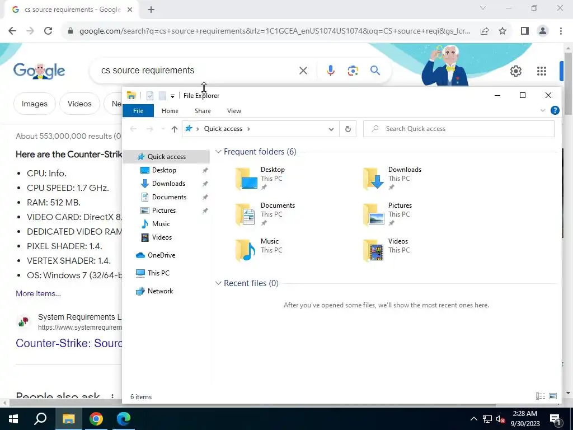Select Desktop in the navigation pane
This screenshot has width=573, height=430.
pos(164,170)
